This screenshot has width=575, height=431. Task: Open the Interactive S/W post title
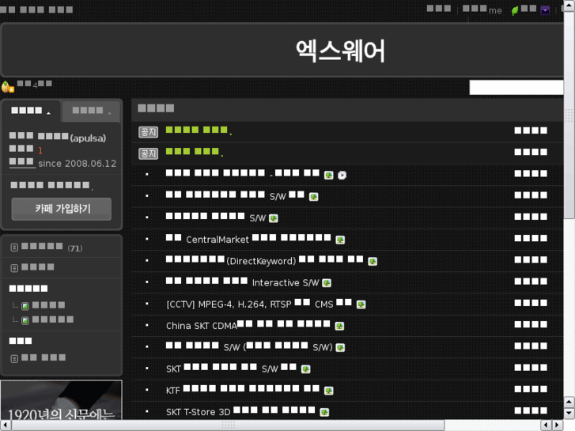tap(242, 282)
